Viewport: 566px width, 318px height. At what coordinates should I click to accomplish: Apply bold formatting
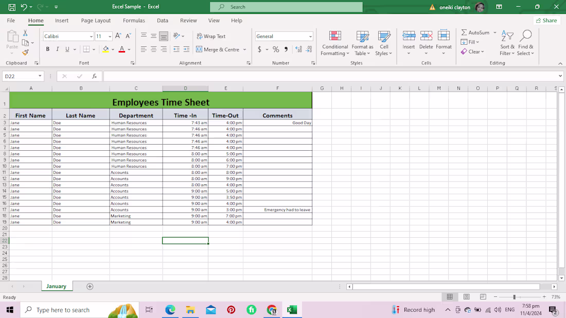click(x=47, y=49)
